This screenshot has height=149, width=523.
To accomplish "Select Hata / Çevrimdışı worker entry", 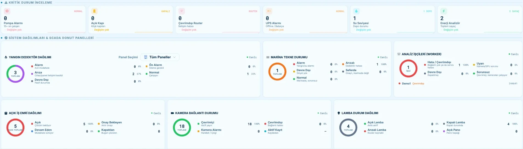I will pos(447,65).
